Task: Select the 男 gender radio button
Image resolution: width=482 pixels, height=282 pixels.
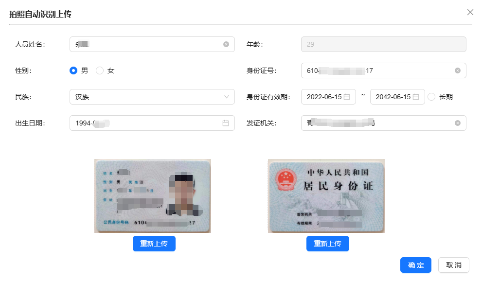Action: click(73, 70)
